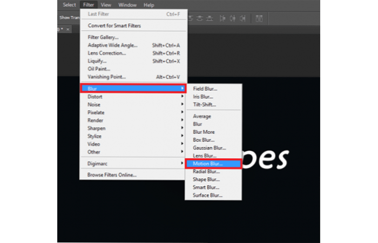Screen dimensions: 378x243
Task: Open the Filter Gallery
Action: (103, 37)
